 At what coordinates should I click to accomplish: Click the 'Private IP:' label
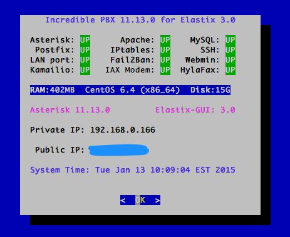(58, 130)
